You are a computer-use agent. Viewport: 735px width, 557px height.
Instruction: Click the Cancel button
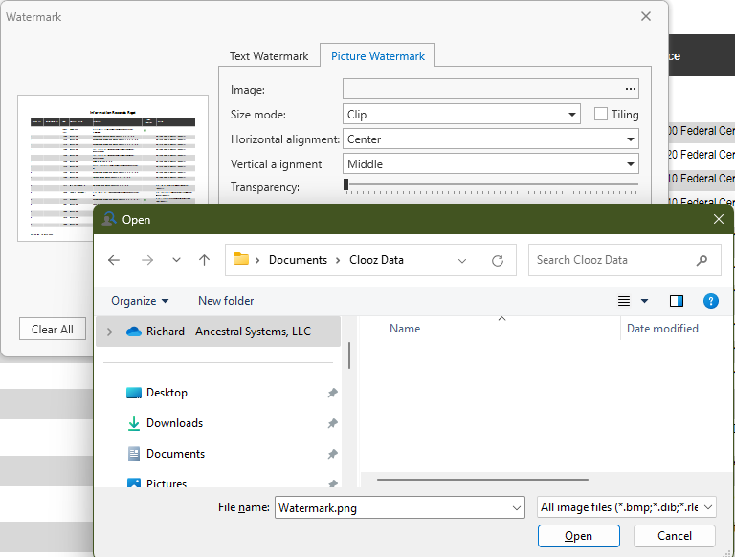click(x=674, y=536)
